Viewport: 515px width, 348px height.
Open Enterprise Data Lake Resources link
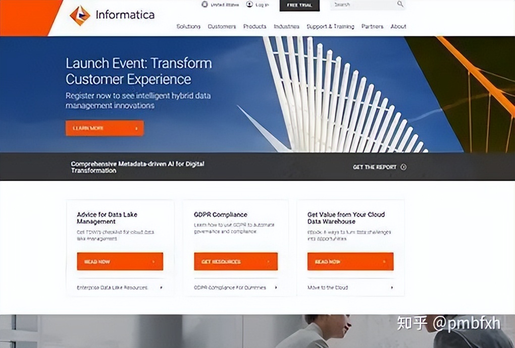(x=112, y=287)
